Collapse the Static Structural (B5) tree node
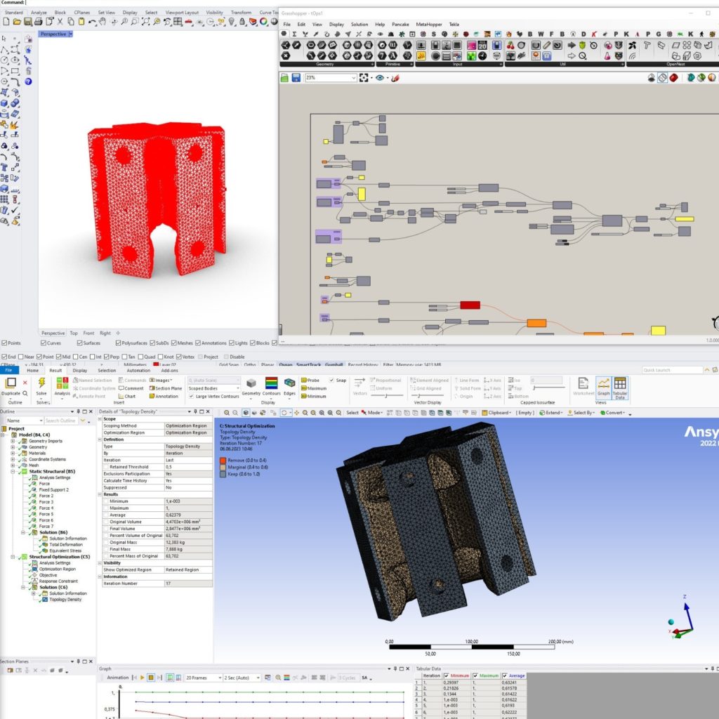The image size is (719, 719). click(x=13, y=471)
